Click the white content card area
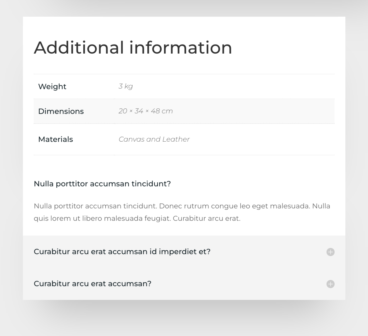The height and width of the screenshot is (336, 368). 184,164
